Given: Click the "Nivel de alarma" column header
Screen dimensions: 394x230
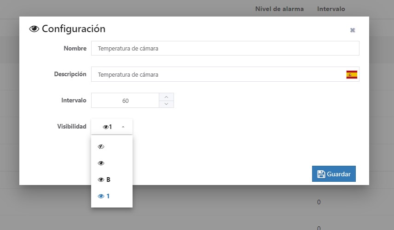Looking at the screenshot, I should pos(279,9).
